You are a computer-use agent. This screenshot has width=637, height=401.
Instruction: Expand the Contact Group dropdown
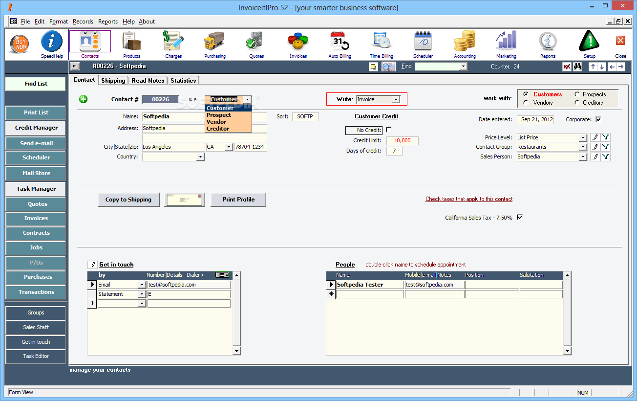tap(583, 147)
